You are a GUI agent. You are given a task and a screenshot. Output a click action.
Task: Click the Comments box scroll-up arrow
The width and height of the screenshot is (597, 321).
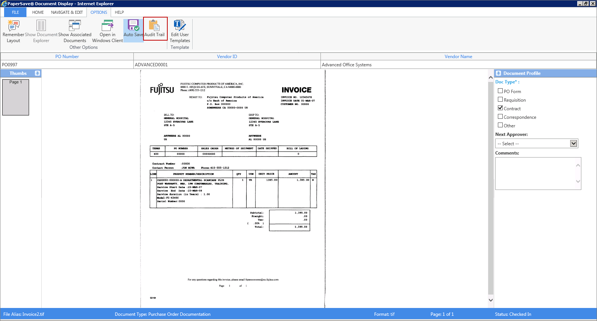coord(578,165)
